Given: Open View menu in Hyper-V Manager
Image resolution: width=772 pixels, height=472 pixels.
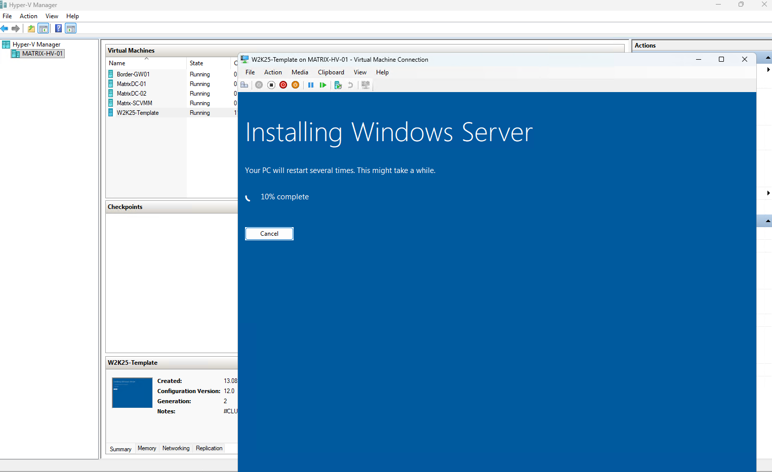Looking at the screenshot, I should click(52, 16).
